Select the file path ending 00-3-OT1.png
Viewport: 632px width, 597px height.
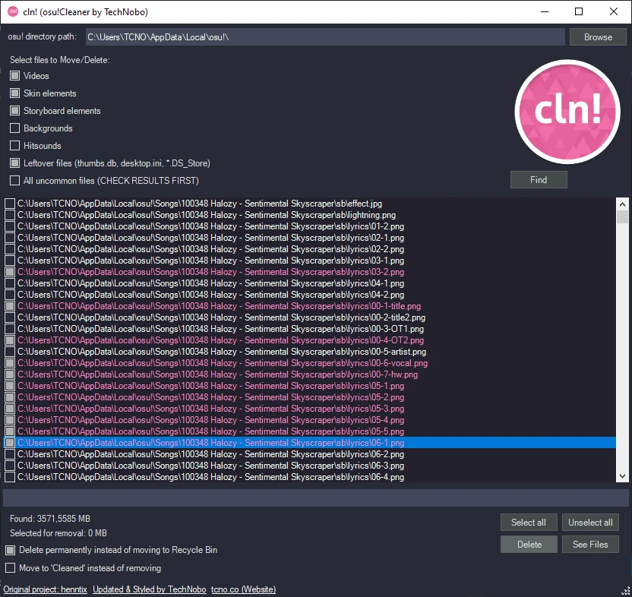coord(220,329)
